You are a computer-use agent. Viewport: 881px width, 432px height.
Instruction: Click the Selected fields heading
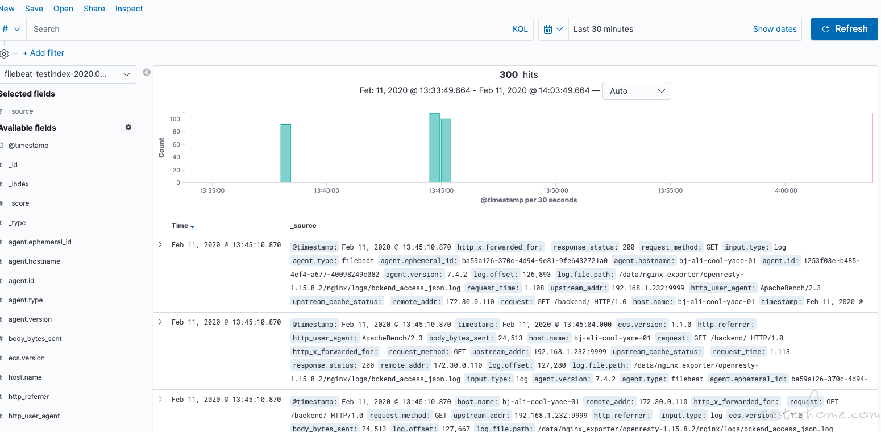27,94
